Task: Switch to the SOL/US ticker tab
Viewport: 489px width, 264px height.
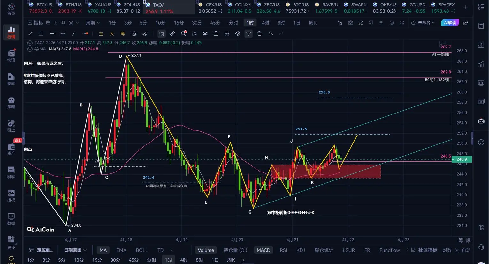Action: 128,8
